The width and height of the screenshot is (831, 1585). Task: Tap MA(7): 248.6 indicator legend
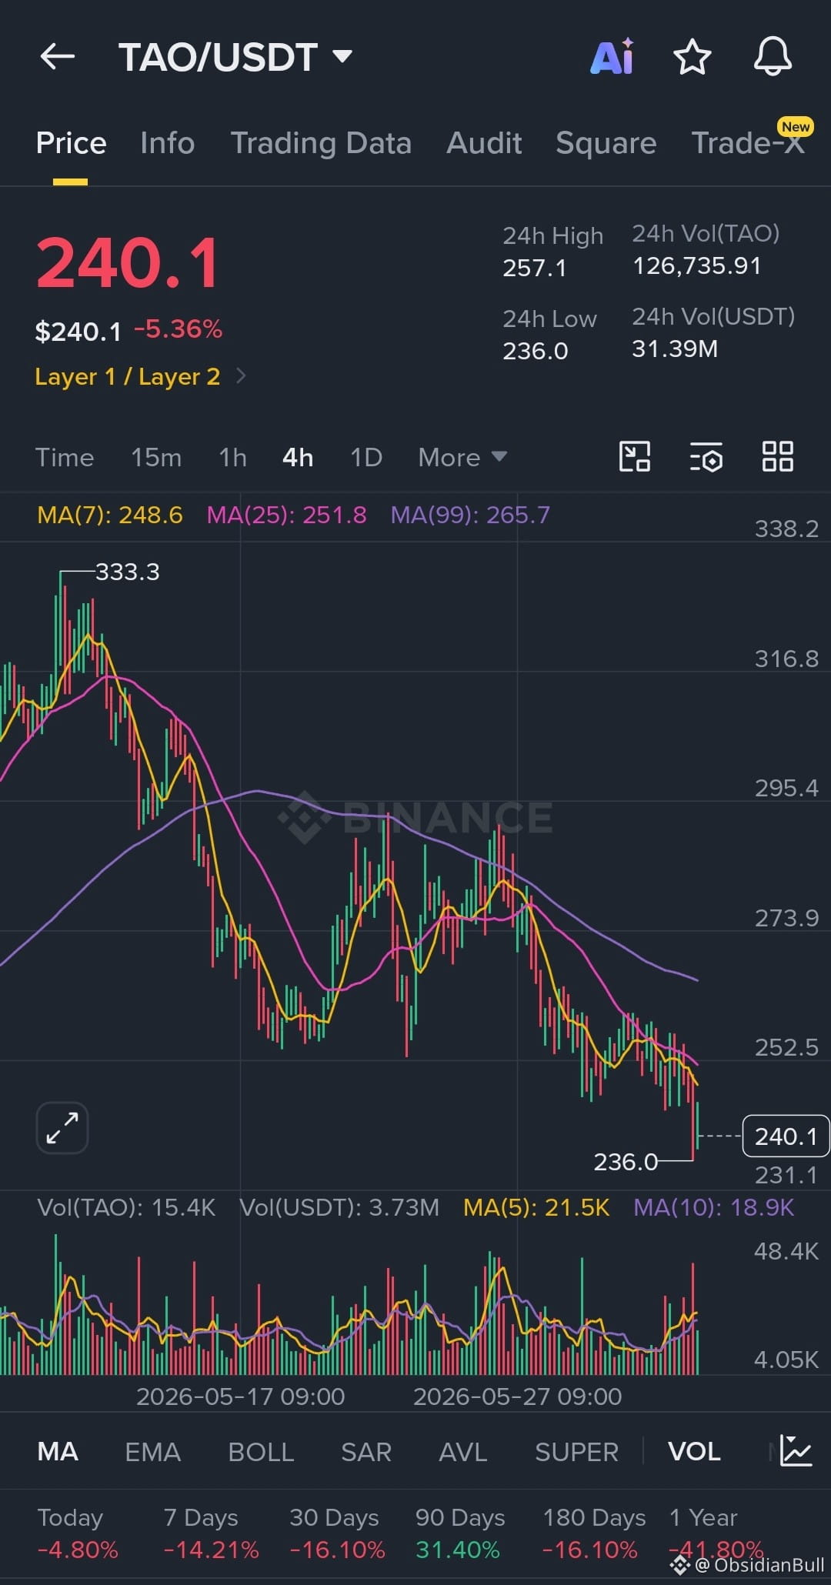(x=110, y=515)
